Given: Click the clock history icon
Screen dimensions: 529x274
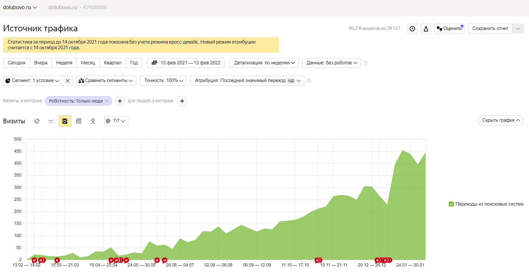Looking at the screenshot, I should [x=412, y=29].
